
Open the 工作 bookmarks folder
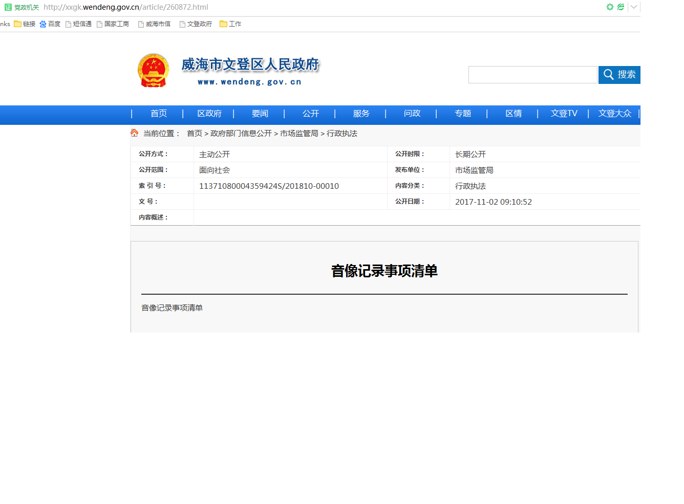click(230, 24)
